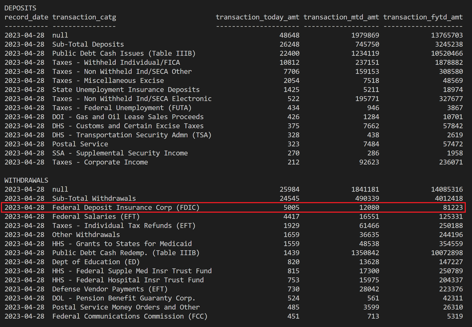Click Public Debt Cash Issues today amount 22400

(x=289, y=53)
